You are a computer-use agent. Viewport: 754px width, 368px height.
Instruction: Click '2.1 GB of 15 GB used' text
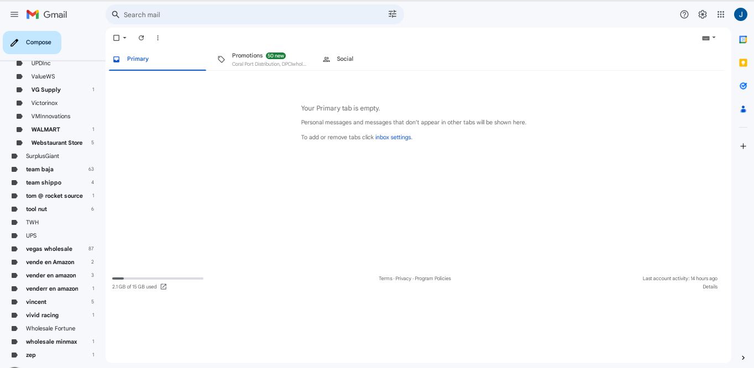[x=134, y=287]
